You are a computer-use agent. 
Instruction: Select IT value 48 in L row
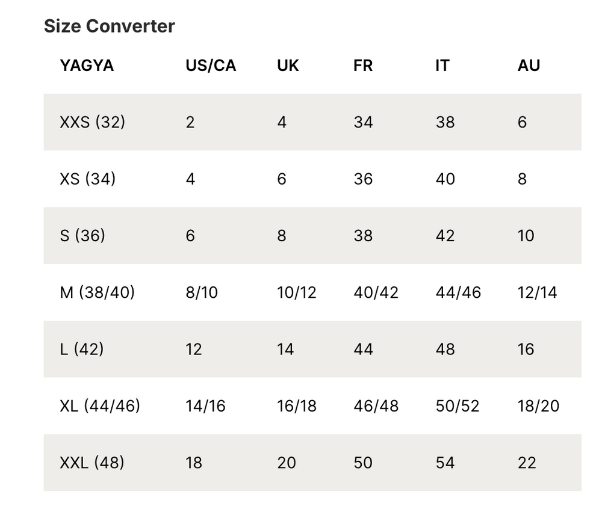click(445, 350)
